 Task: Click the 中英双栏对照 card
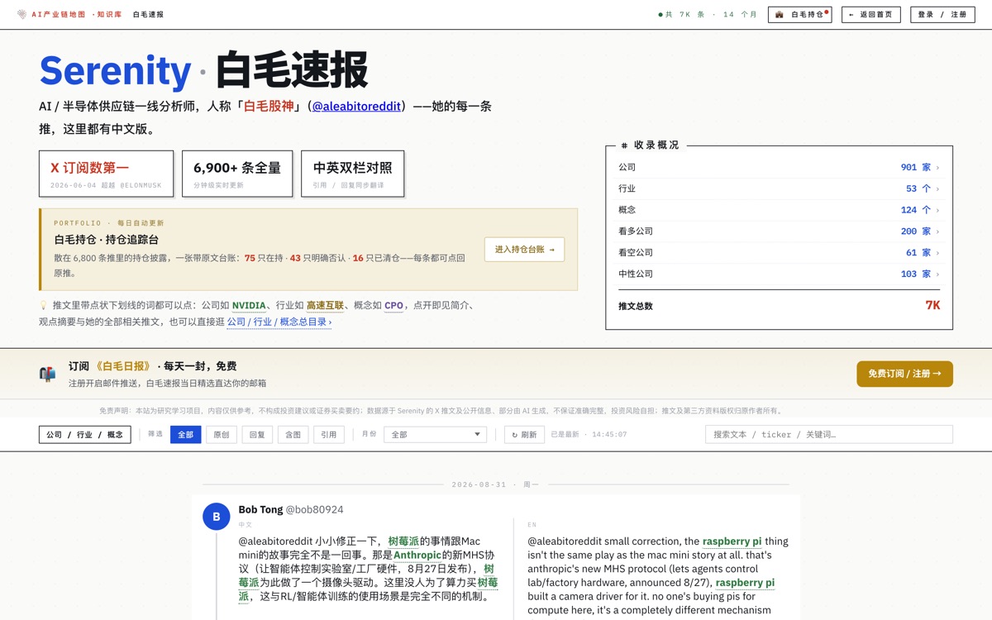click(352, 174)
